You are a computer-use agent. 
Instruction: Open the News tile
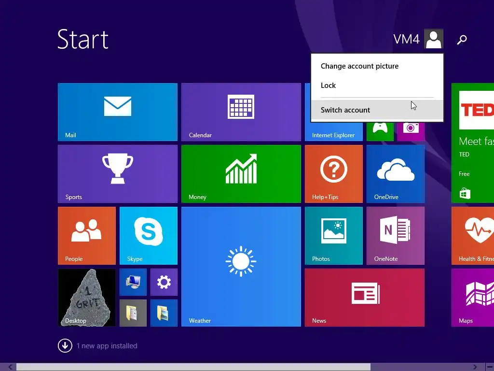[365, 298]
